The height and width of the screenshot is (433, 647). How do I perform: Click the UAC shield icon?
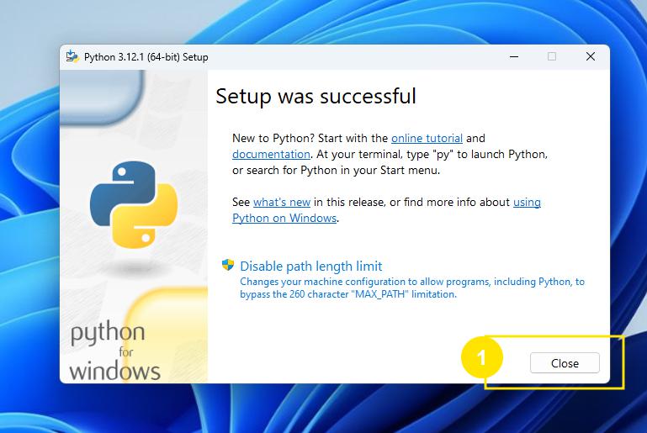[228, 265]
